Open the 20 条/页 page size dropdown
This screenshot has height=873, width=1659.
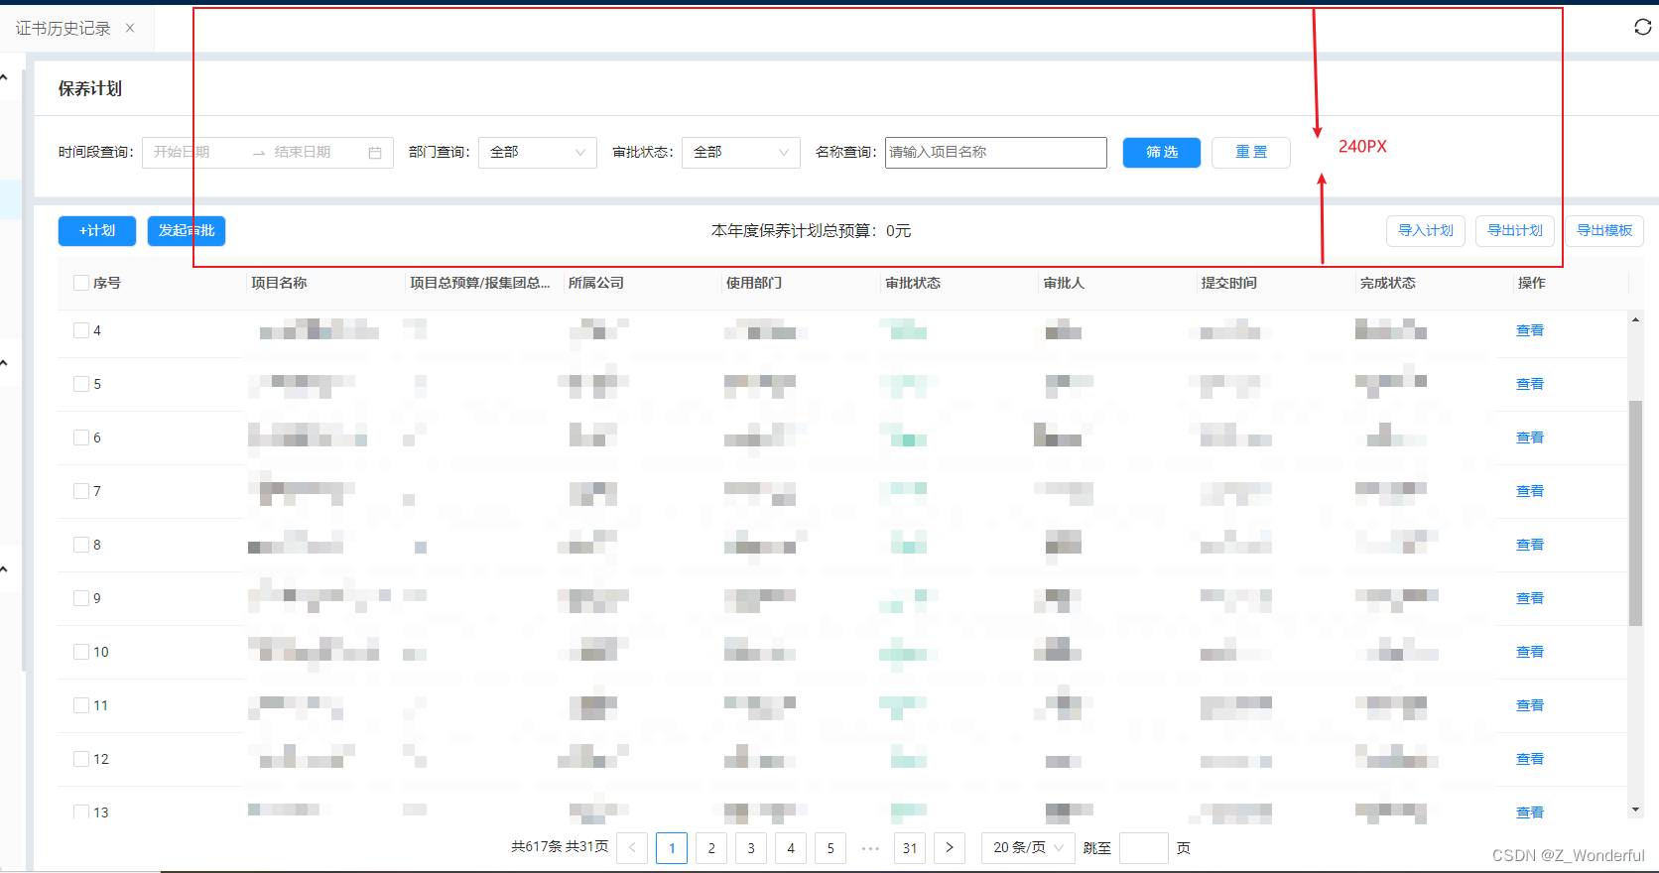click(x=1028, y=848)
